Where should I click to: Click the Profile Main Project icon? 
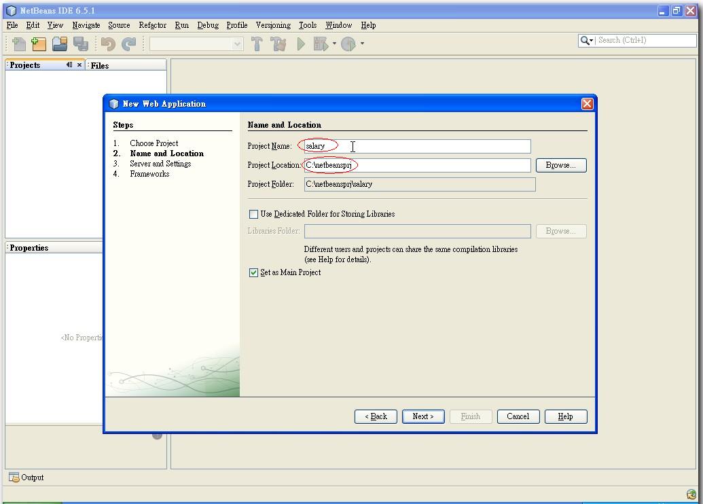348,43
